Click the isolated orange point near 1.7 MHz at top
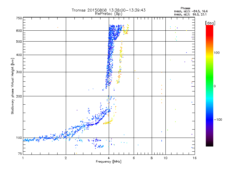The image size is (229, 172). tap(58, 28)
